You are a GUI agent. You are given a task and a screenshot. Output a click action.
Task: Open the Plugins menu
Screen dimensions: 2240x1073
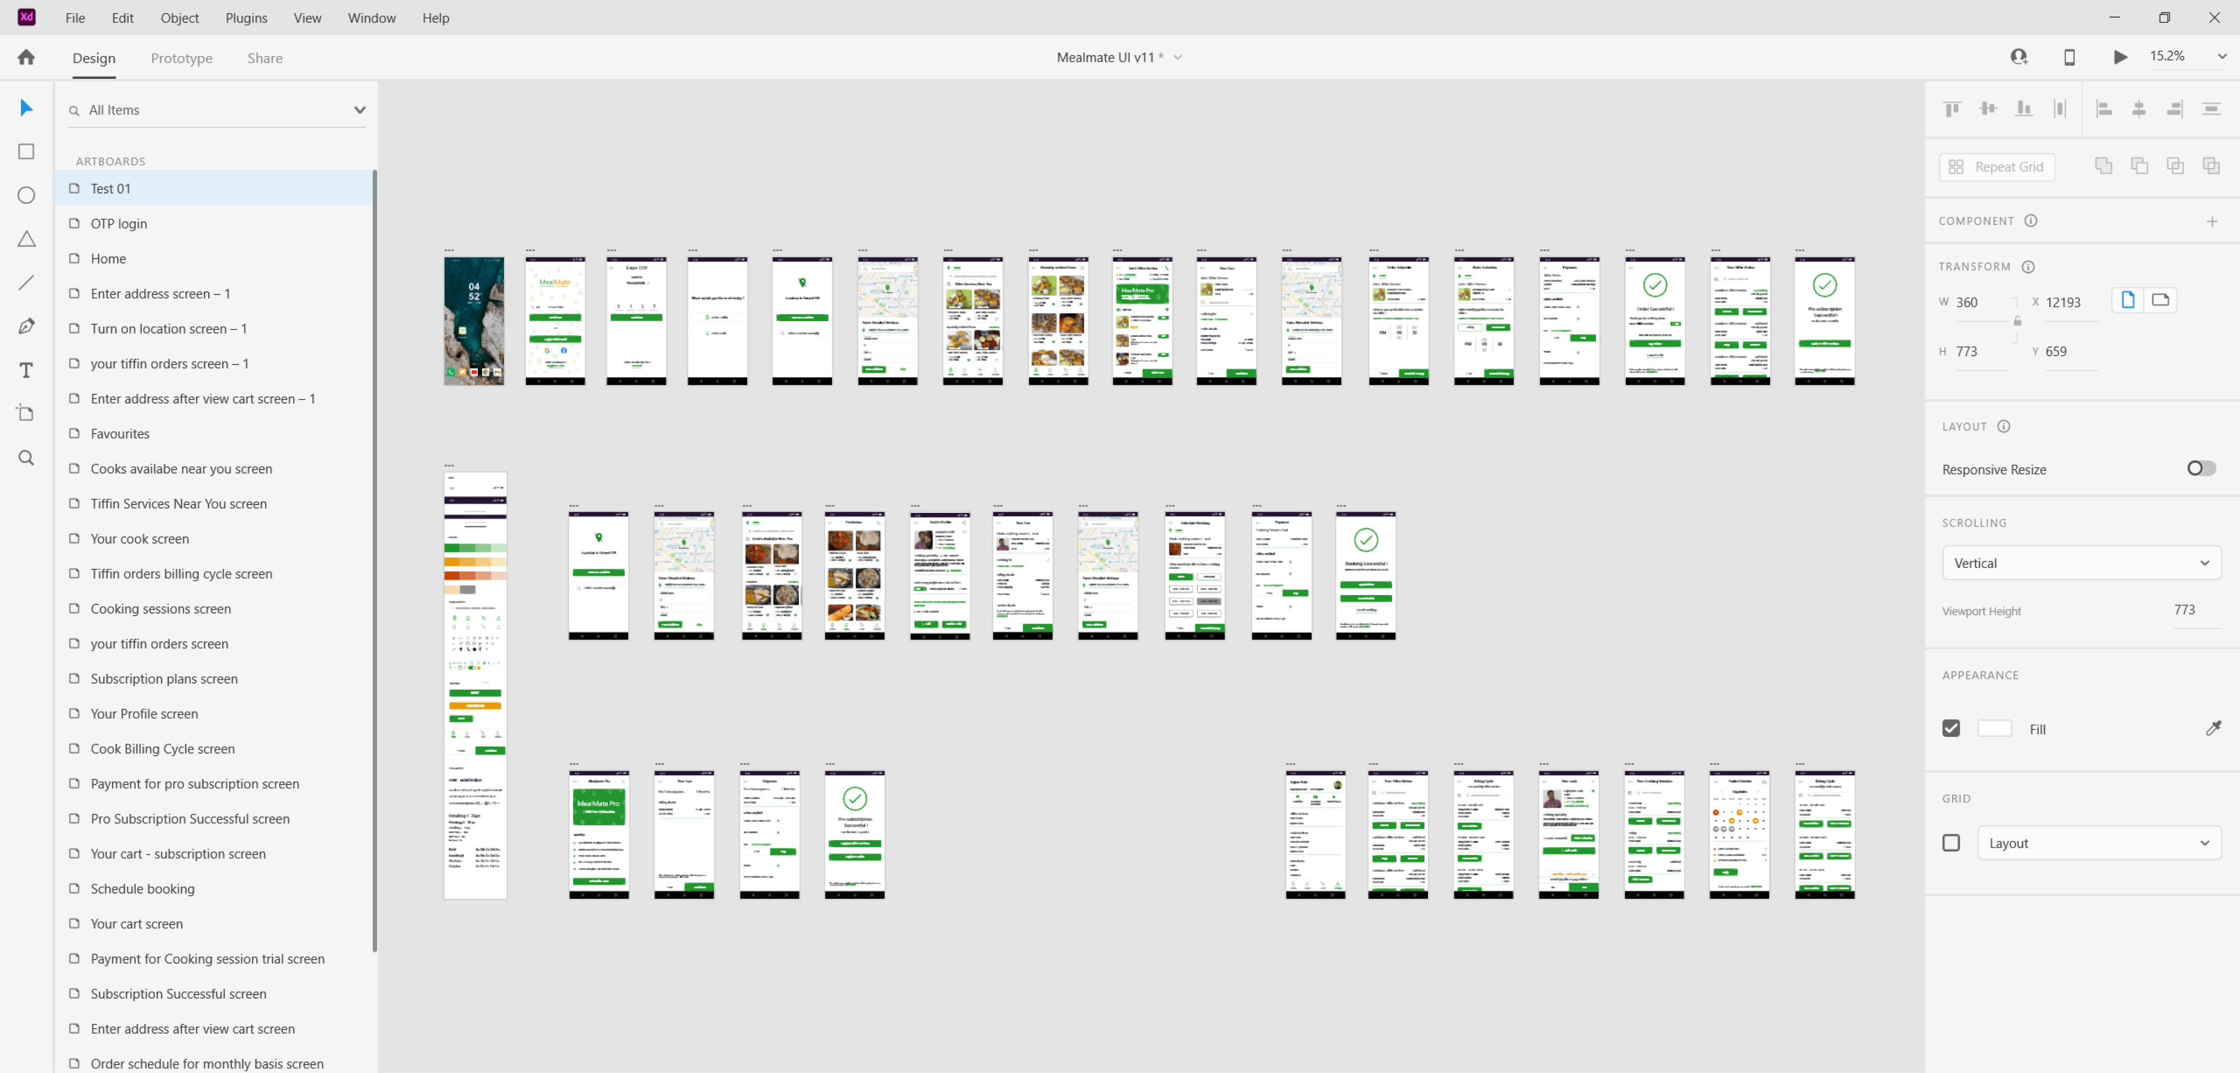point(246,18)
